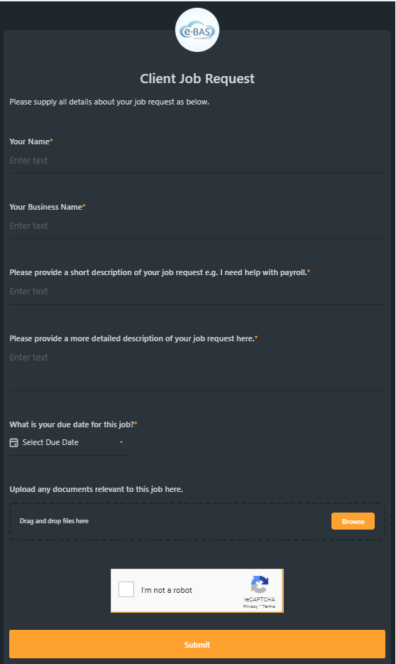The image size is (396, 664).
Task: Click the calendar icon beside Select Due Date
Action: [14, 442]
